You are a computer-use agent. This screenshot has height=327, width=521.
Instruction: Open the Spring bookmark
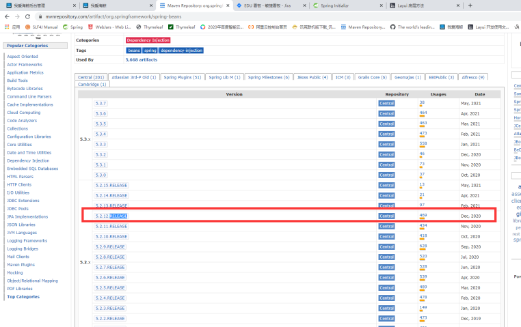[x=72, y=27]
